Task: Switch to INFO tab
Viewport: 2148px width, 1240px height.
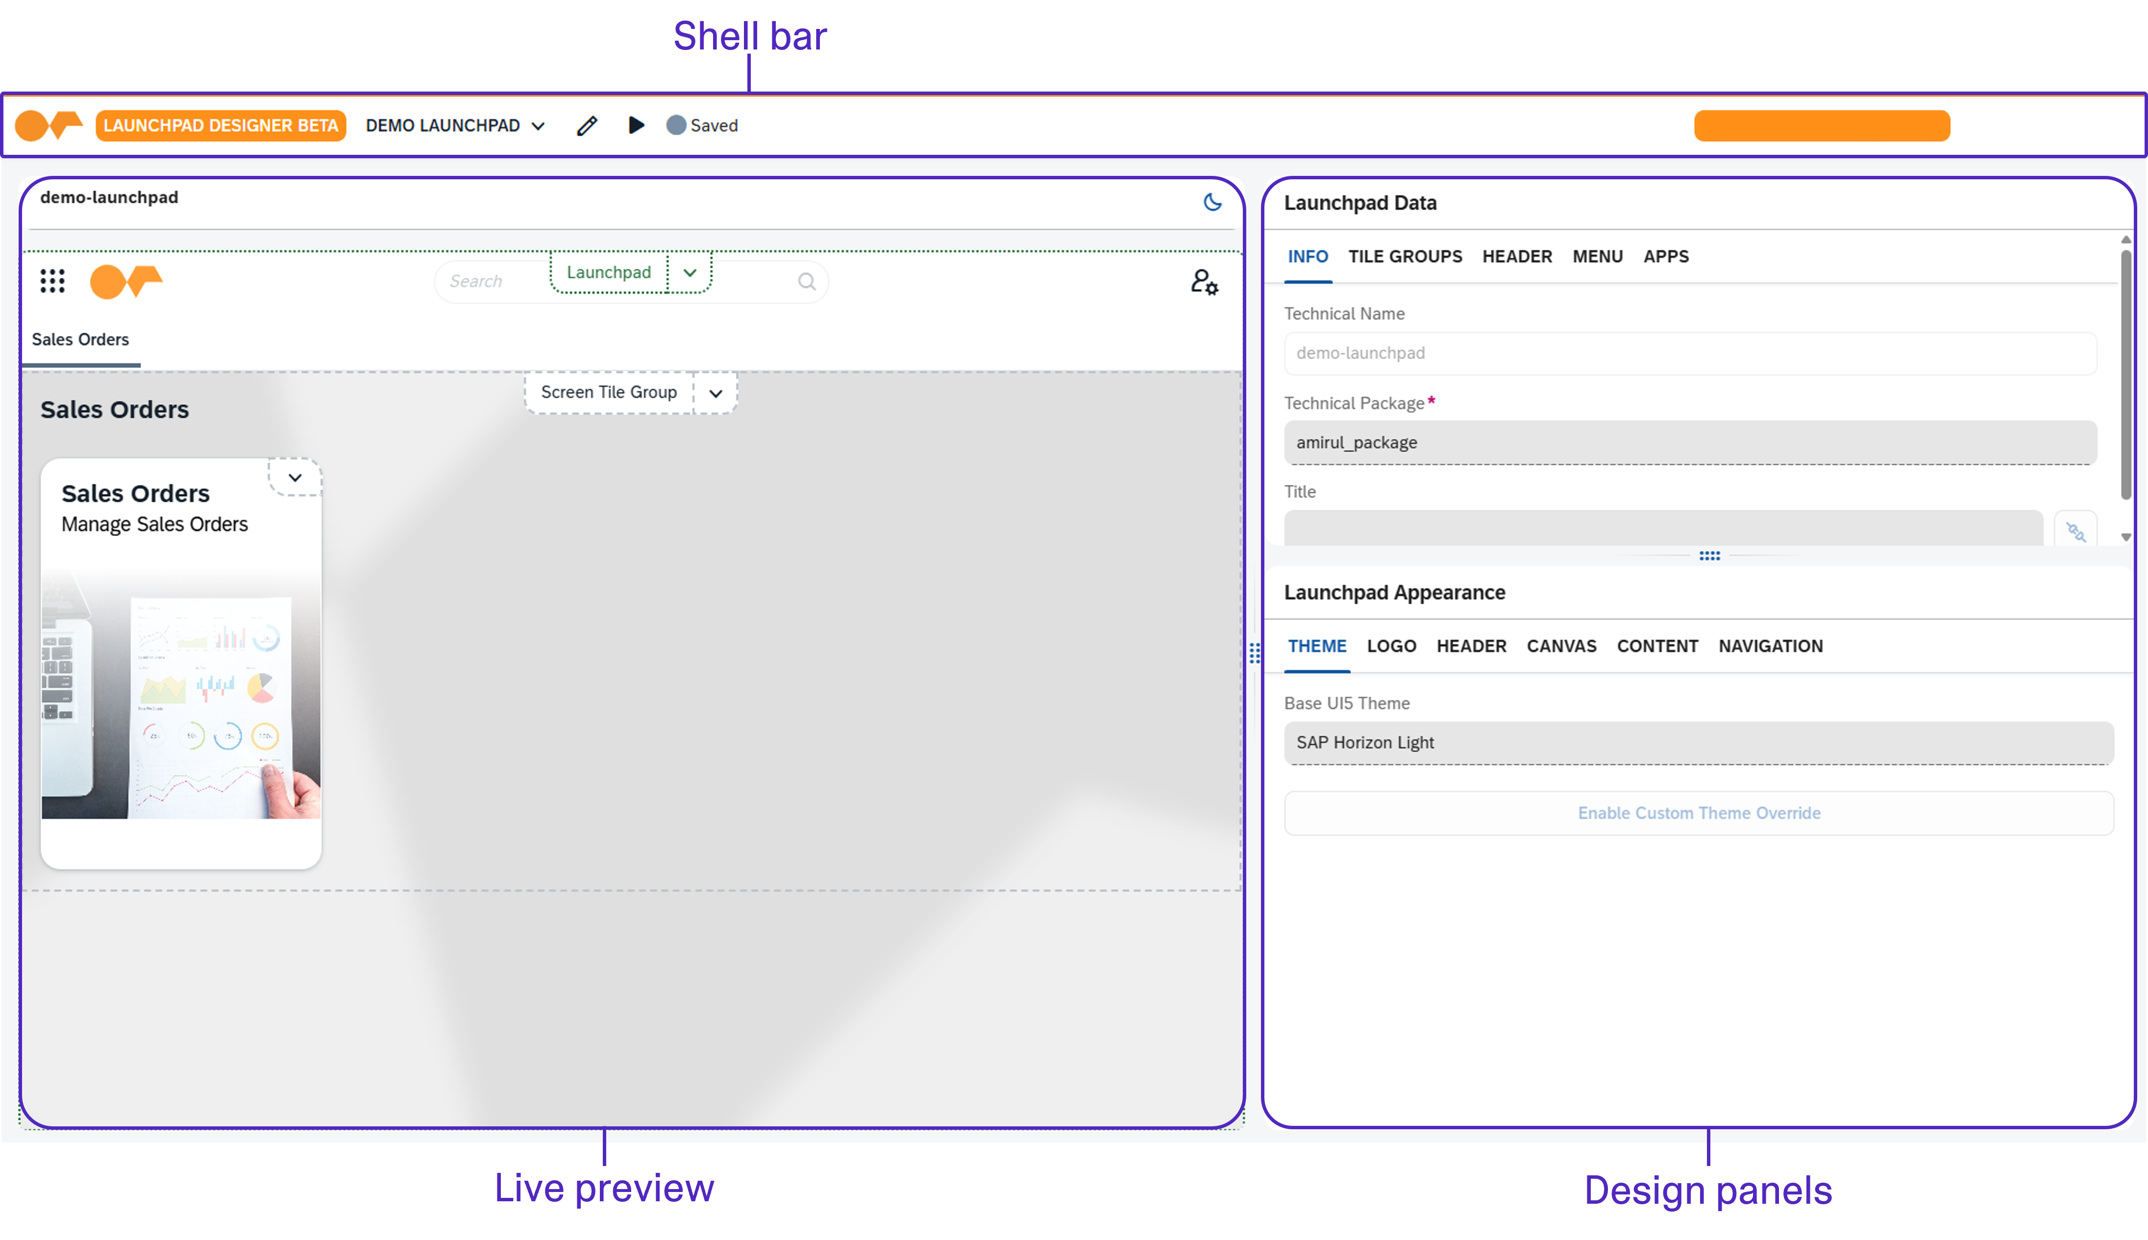Action: (x=1308, y=256)
